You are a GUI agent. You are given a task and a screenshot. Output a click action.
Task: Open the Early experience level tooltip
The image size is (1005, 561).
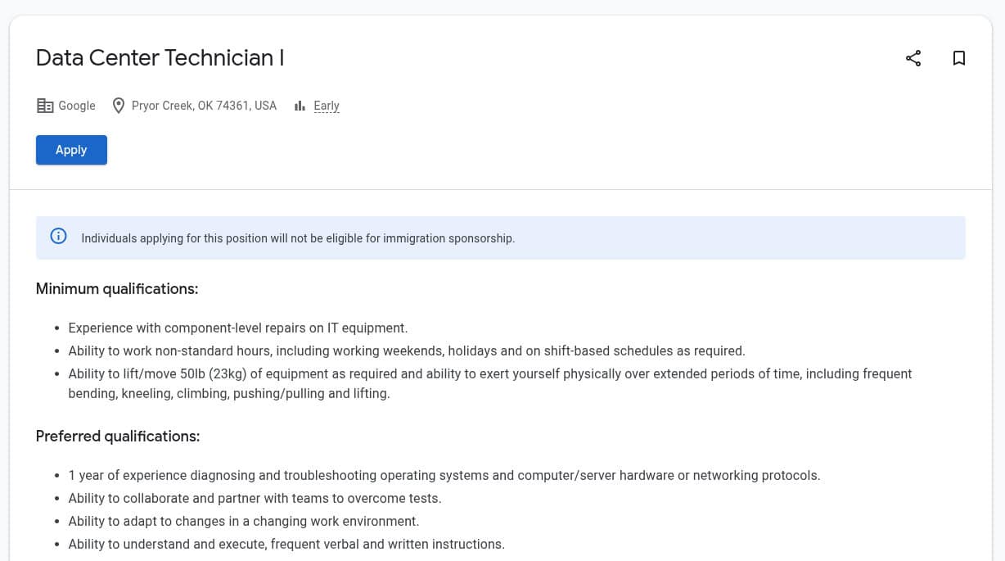pos(326,106)
